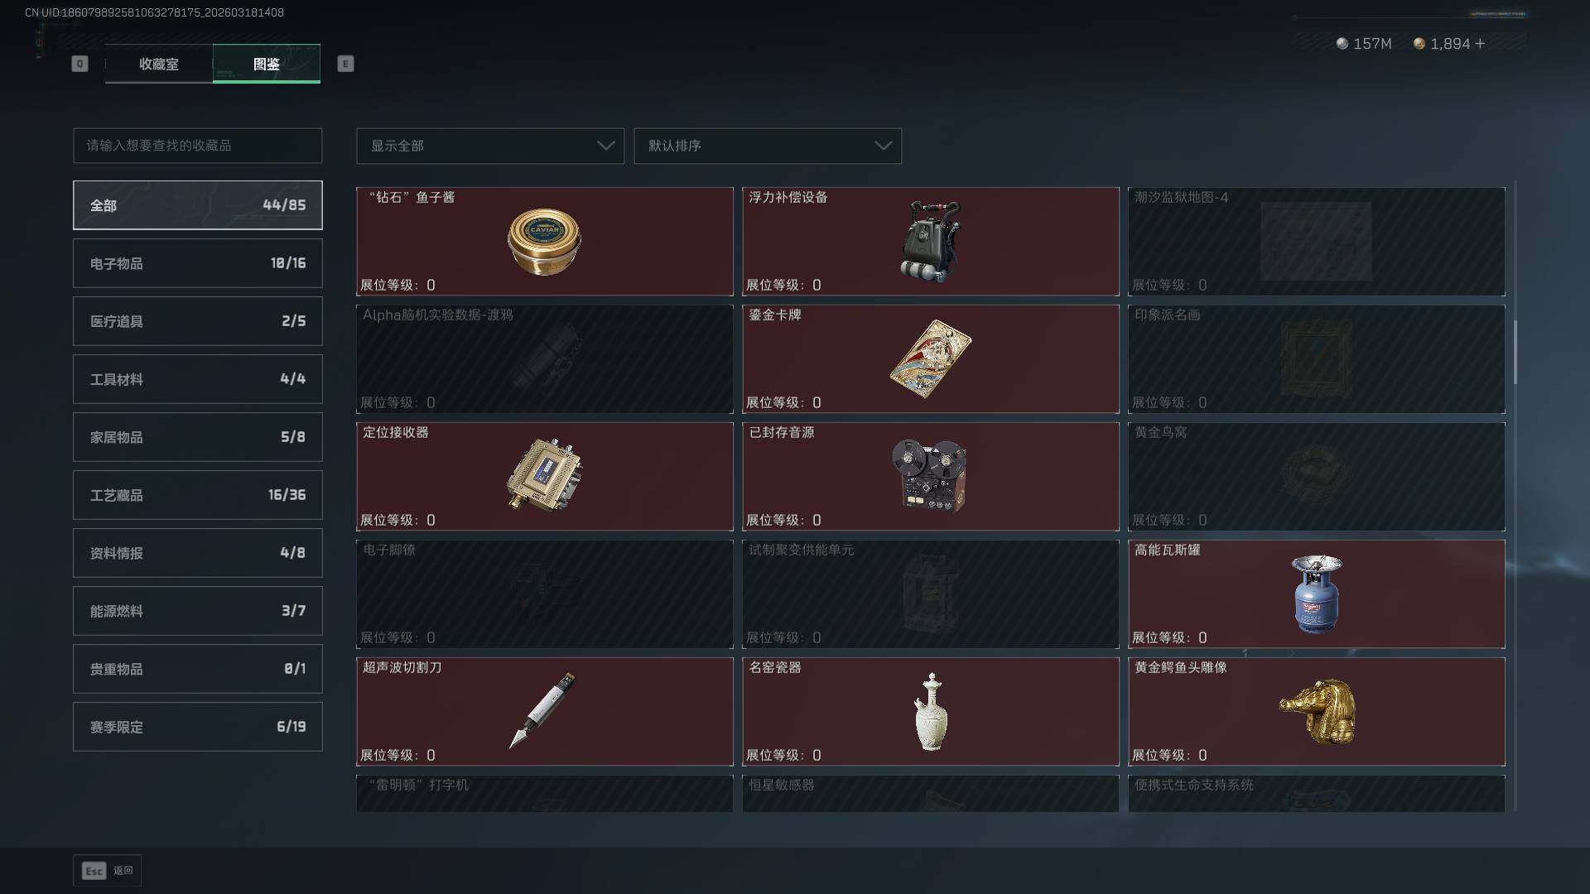1590x894 pixels.
Task: Open the 显示全部 filter dropdown
Action: pos(490,146)
